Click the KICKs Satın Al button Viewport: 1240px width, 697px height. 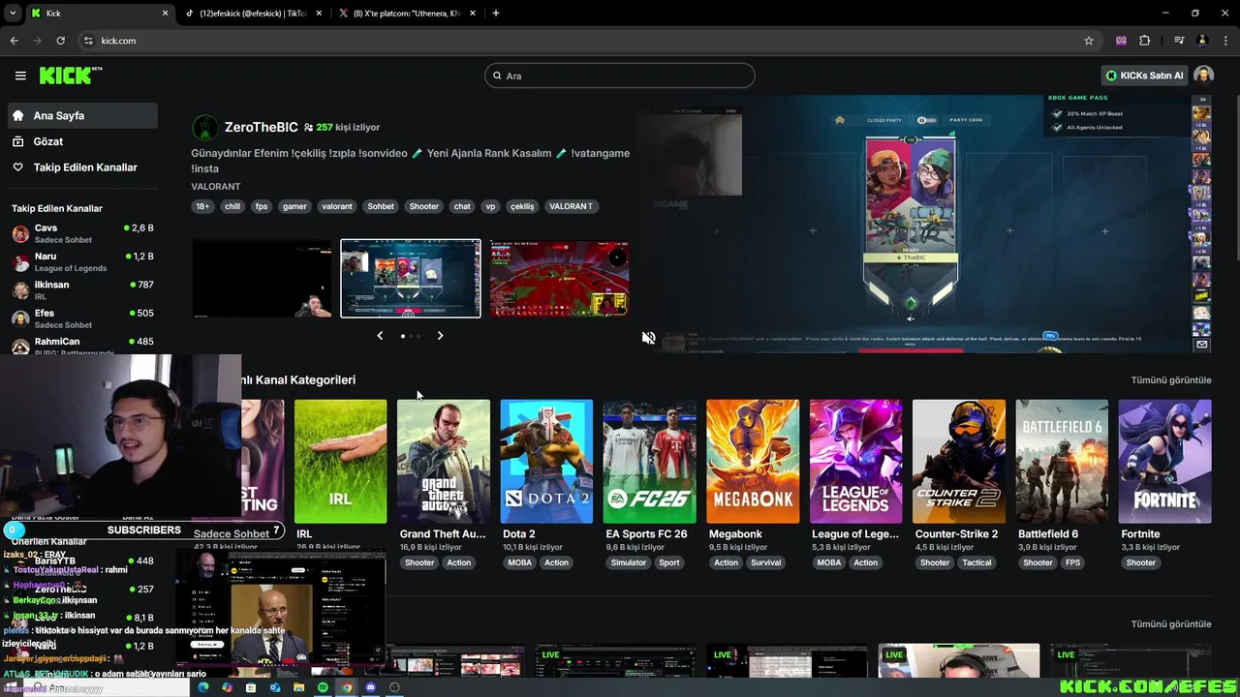click(x=1144, y=76)
